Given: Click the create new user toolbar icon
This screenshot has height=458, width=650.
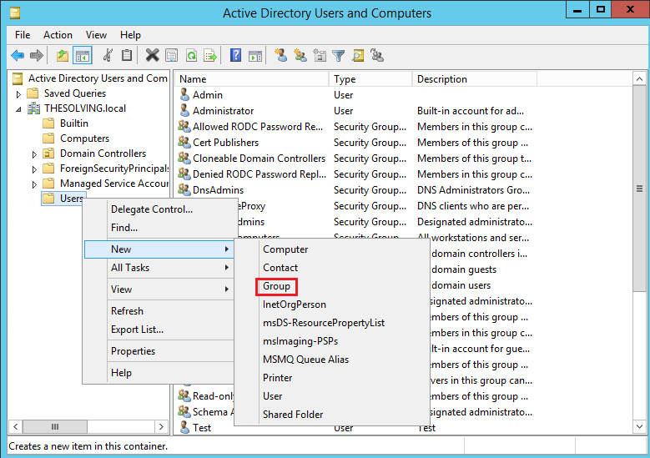Looking at the screenshot, I should point(280,56).
